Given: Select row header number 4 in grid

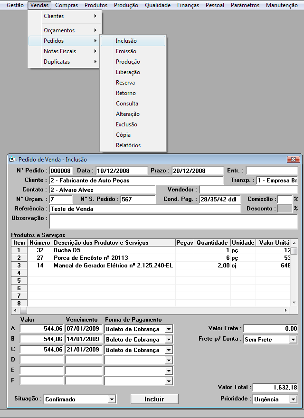Looking at the screenshot, I should click(19, 273).
